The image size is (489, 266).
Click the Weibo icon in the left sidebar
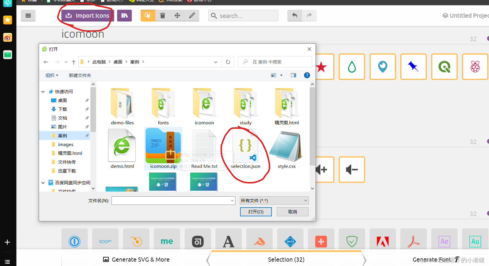(7, 37)
